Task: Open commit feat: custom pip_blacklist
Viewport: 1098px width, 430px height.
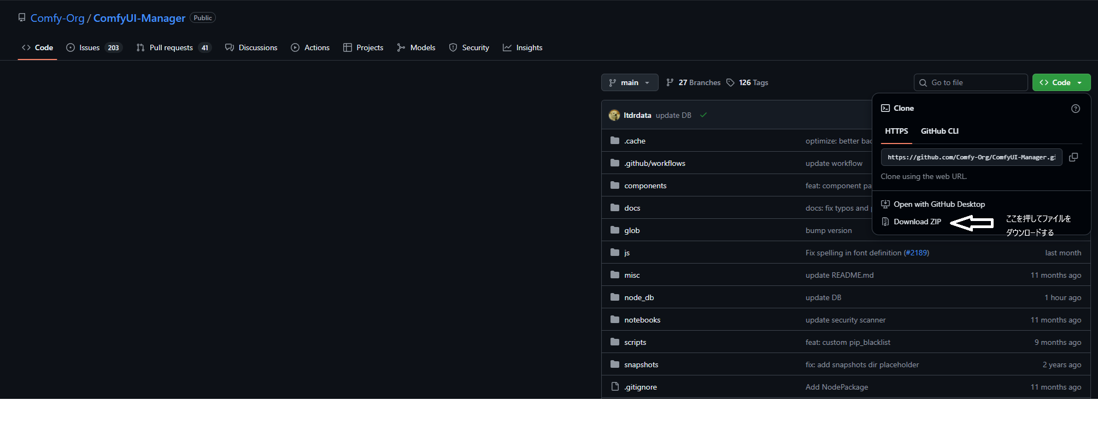Action: 848,342
